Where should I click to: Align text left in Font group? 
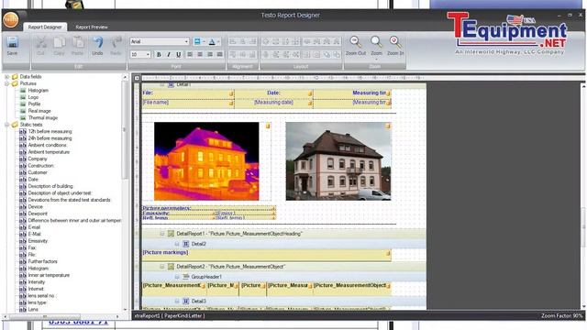tap(190, 55)
